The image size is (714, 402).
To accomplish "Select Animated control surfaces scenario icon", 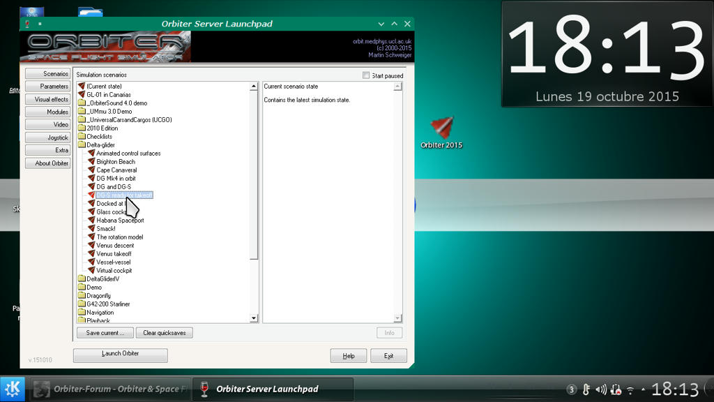I will coord(91,153).
